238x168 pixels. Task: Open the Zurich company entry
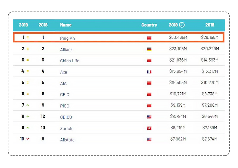point(66,129)
